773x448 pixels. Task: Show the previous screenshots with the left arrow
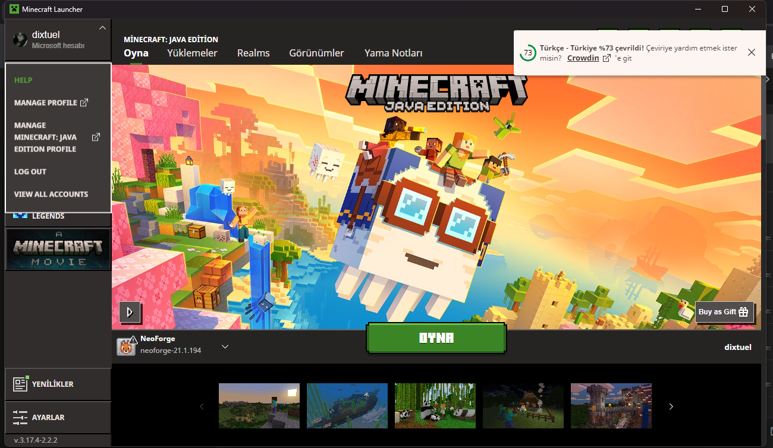coord(202,406)
